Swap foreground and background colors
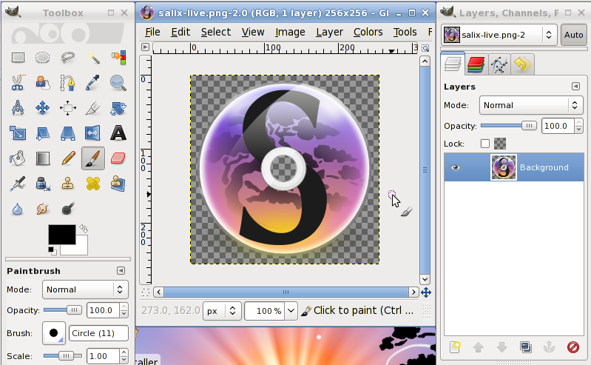This screenshot has height=365, width=591. pyautogui.click(x=84, y=229)
